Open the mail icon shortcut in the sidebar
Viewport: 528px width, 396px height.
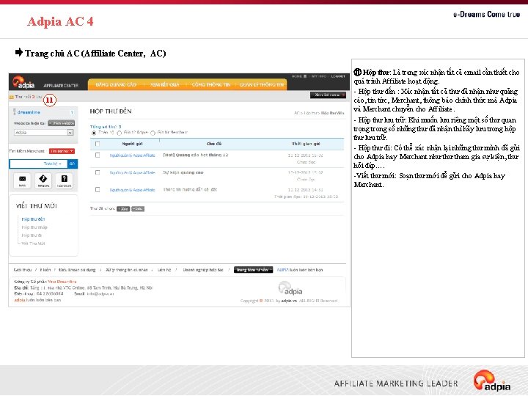point(22,180)
